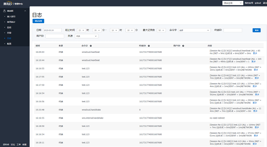267x147 pixels.
Task: Click the user icon beside 维纳斯
Action: pos(5,11)
